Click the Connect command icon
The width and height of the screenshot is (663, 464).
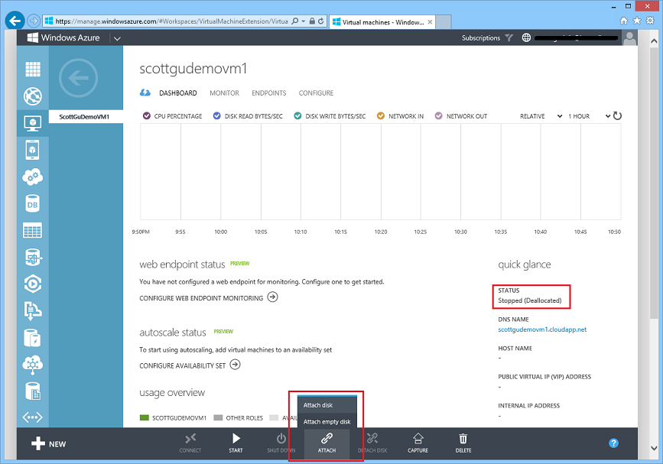point(190,439)
